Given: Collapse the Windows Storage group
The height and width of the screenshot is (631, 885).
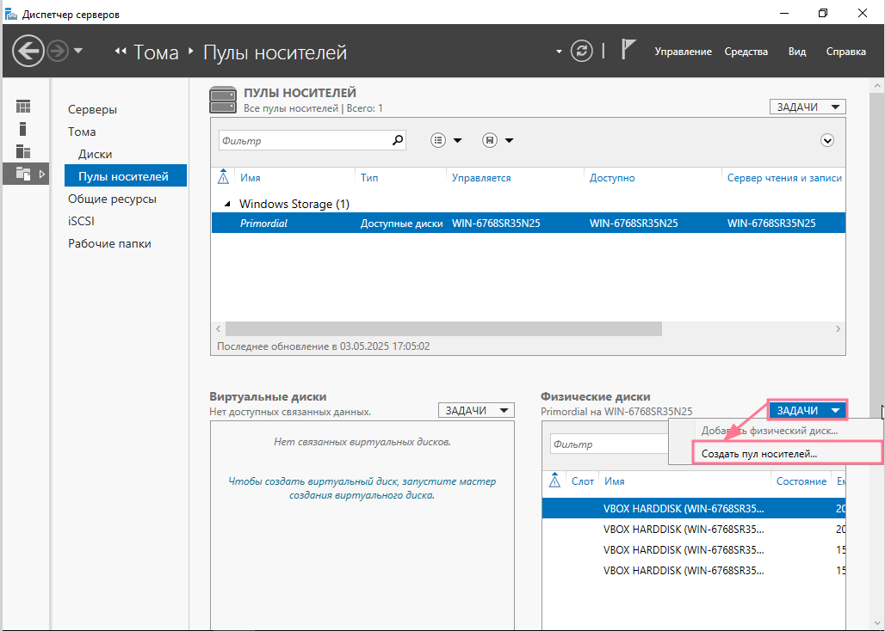Looking at the screenshot, I should [x=227, y=205].
